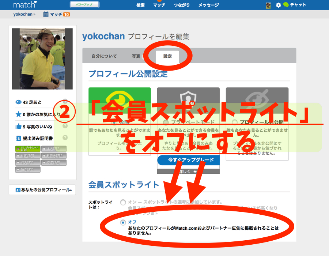
Task: Toggle the 勤務先証明 badge
Action: 54,156
